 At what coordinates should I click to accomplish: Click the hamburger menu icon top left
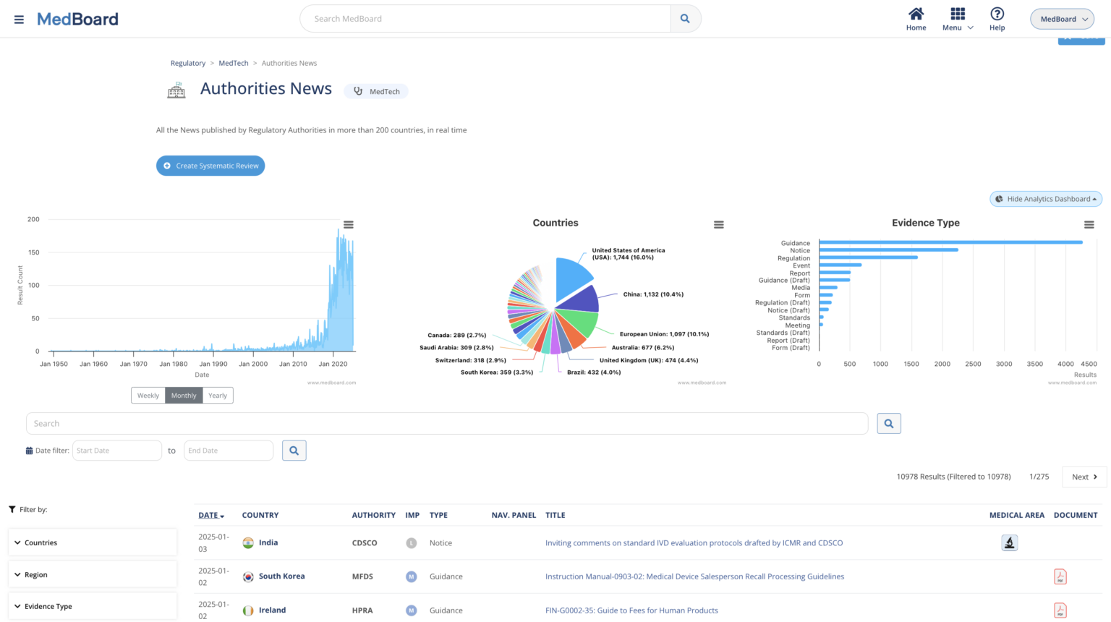pyautogui.click(x=19, y=19)
